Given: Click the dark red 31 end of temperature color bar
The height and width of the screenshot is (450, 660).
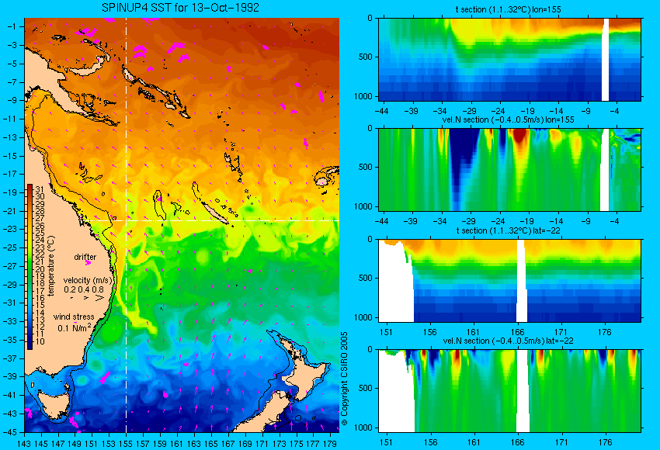Looking at the screenshot, I should (x=30, y=189).
